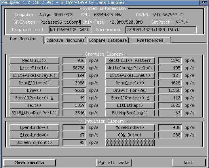
Task: Click the MoveWindow() result 438
Action: 170,127
